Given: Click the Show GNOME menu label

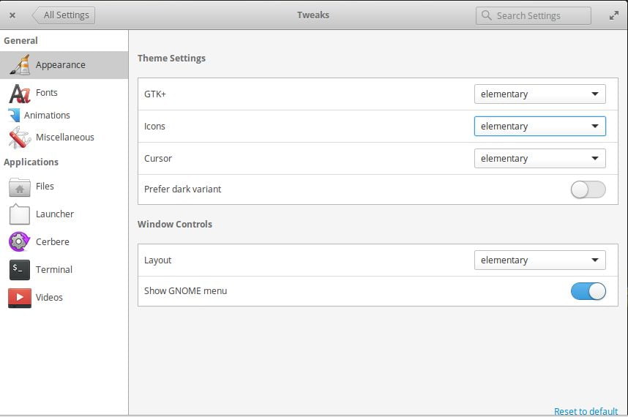Looking at the screenshot, I should pyautogui.click(x=185, y=291).
